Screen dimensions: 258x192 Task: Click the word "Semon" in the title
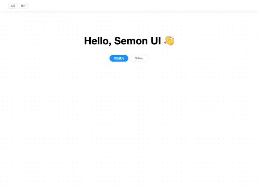click(x=131, y=41)
